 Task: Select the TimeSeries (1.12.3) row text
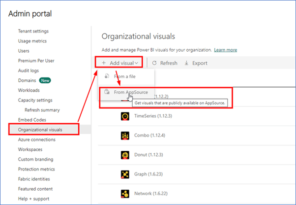click(x=153, y=116)
